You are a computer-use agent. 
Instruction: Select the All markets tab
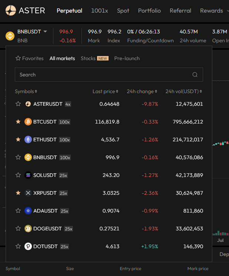click(x=62, y=58)
